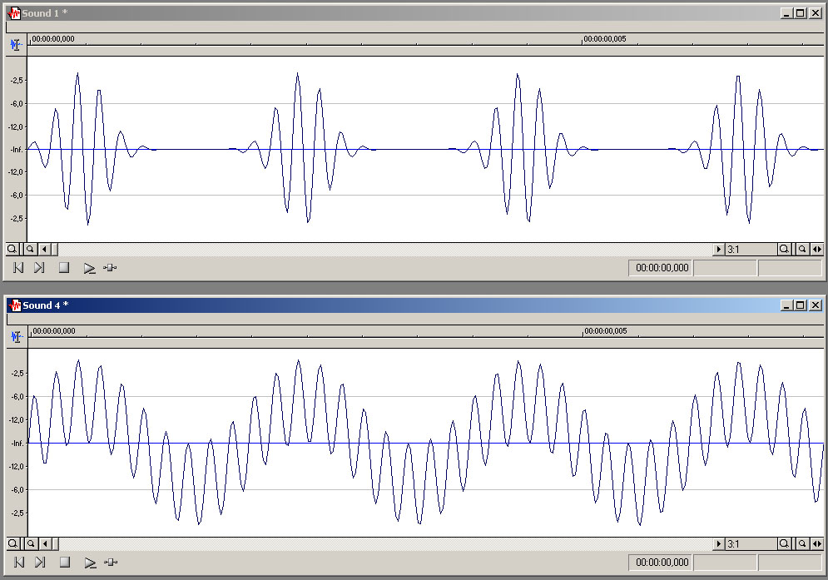828x580 pixels.
Task: Click the 00:00:00,000 position status field in Sound 4
Action: point(660,562)
